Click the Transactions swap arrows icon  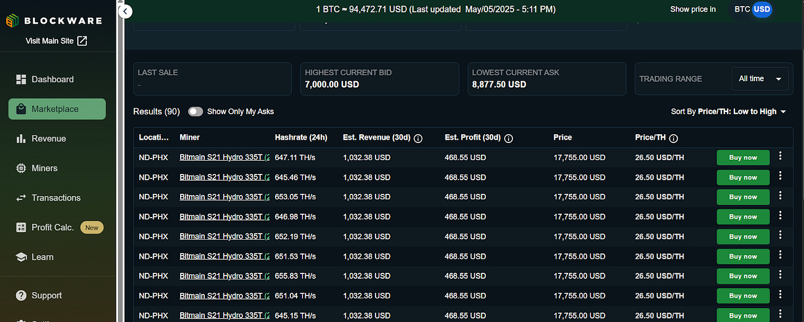[x=21, y=198]
